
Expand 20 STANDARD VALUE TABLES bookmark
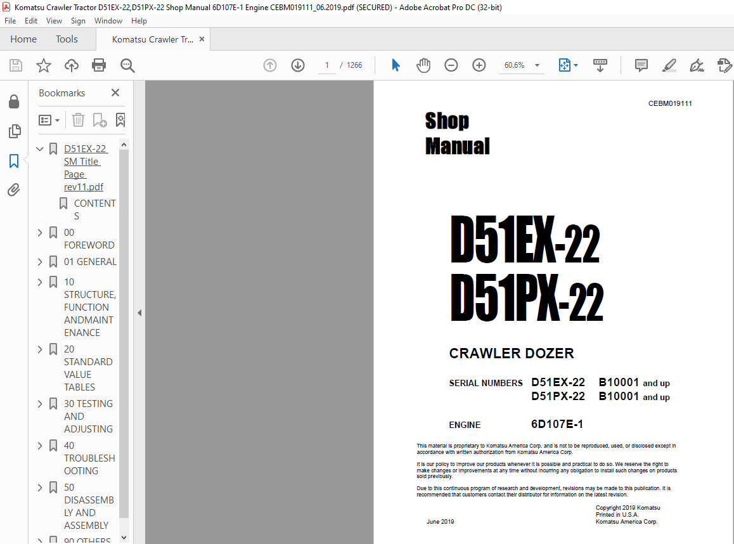coord(40,349)
